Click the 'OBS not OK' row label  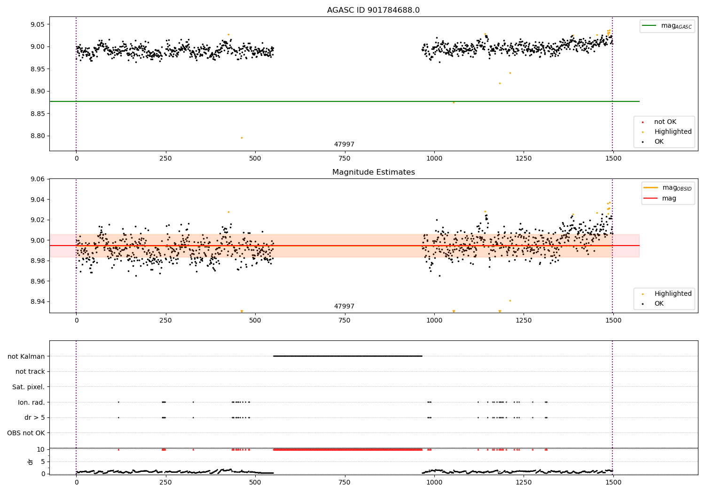point(26,433)
